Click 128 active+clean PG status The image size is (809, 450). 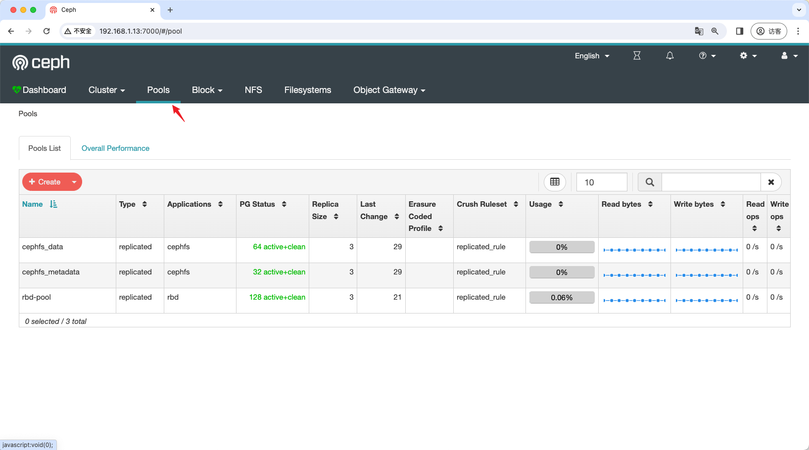(x=277, y=297)
